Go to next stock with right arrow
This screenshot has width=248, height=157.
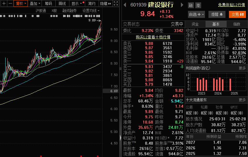pyautogui.click(x=182, y=5)
